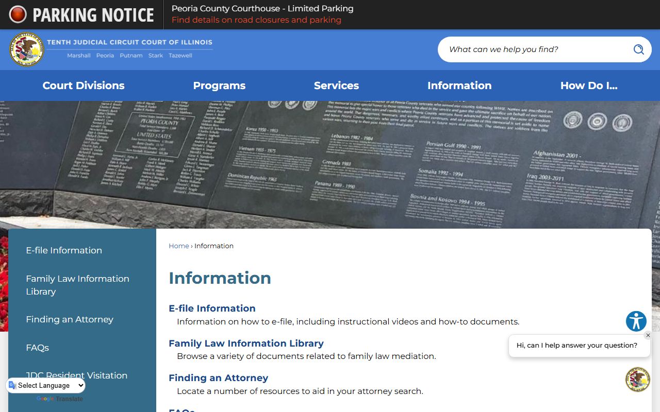Click the family law mediation description text
Screen dimensions: 660x412
tap(306, 356)
